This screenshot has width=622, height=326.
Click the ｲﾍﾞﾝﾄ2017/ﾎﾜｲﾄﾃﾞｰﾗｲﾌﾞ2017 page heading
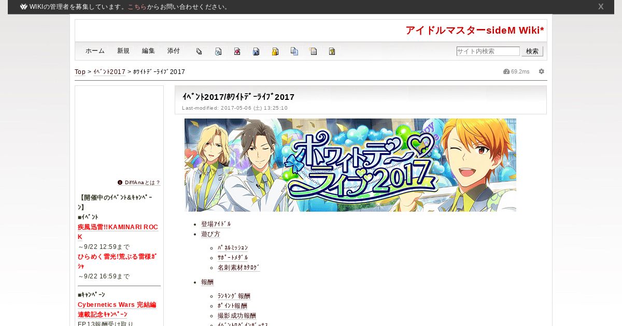238,97
